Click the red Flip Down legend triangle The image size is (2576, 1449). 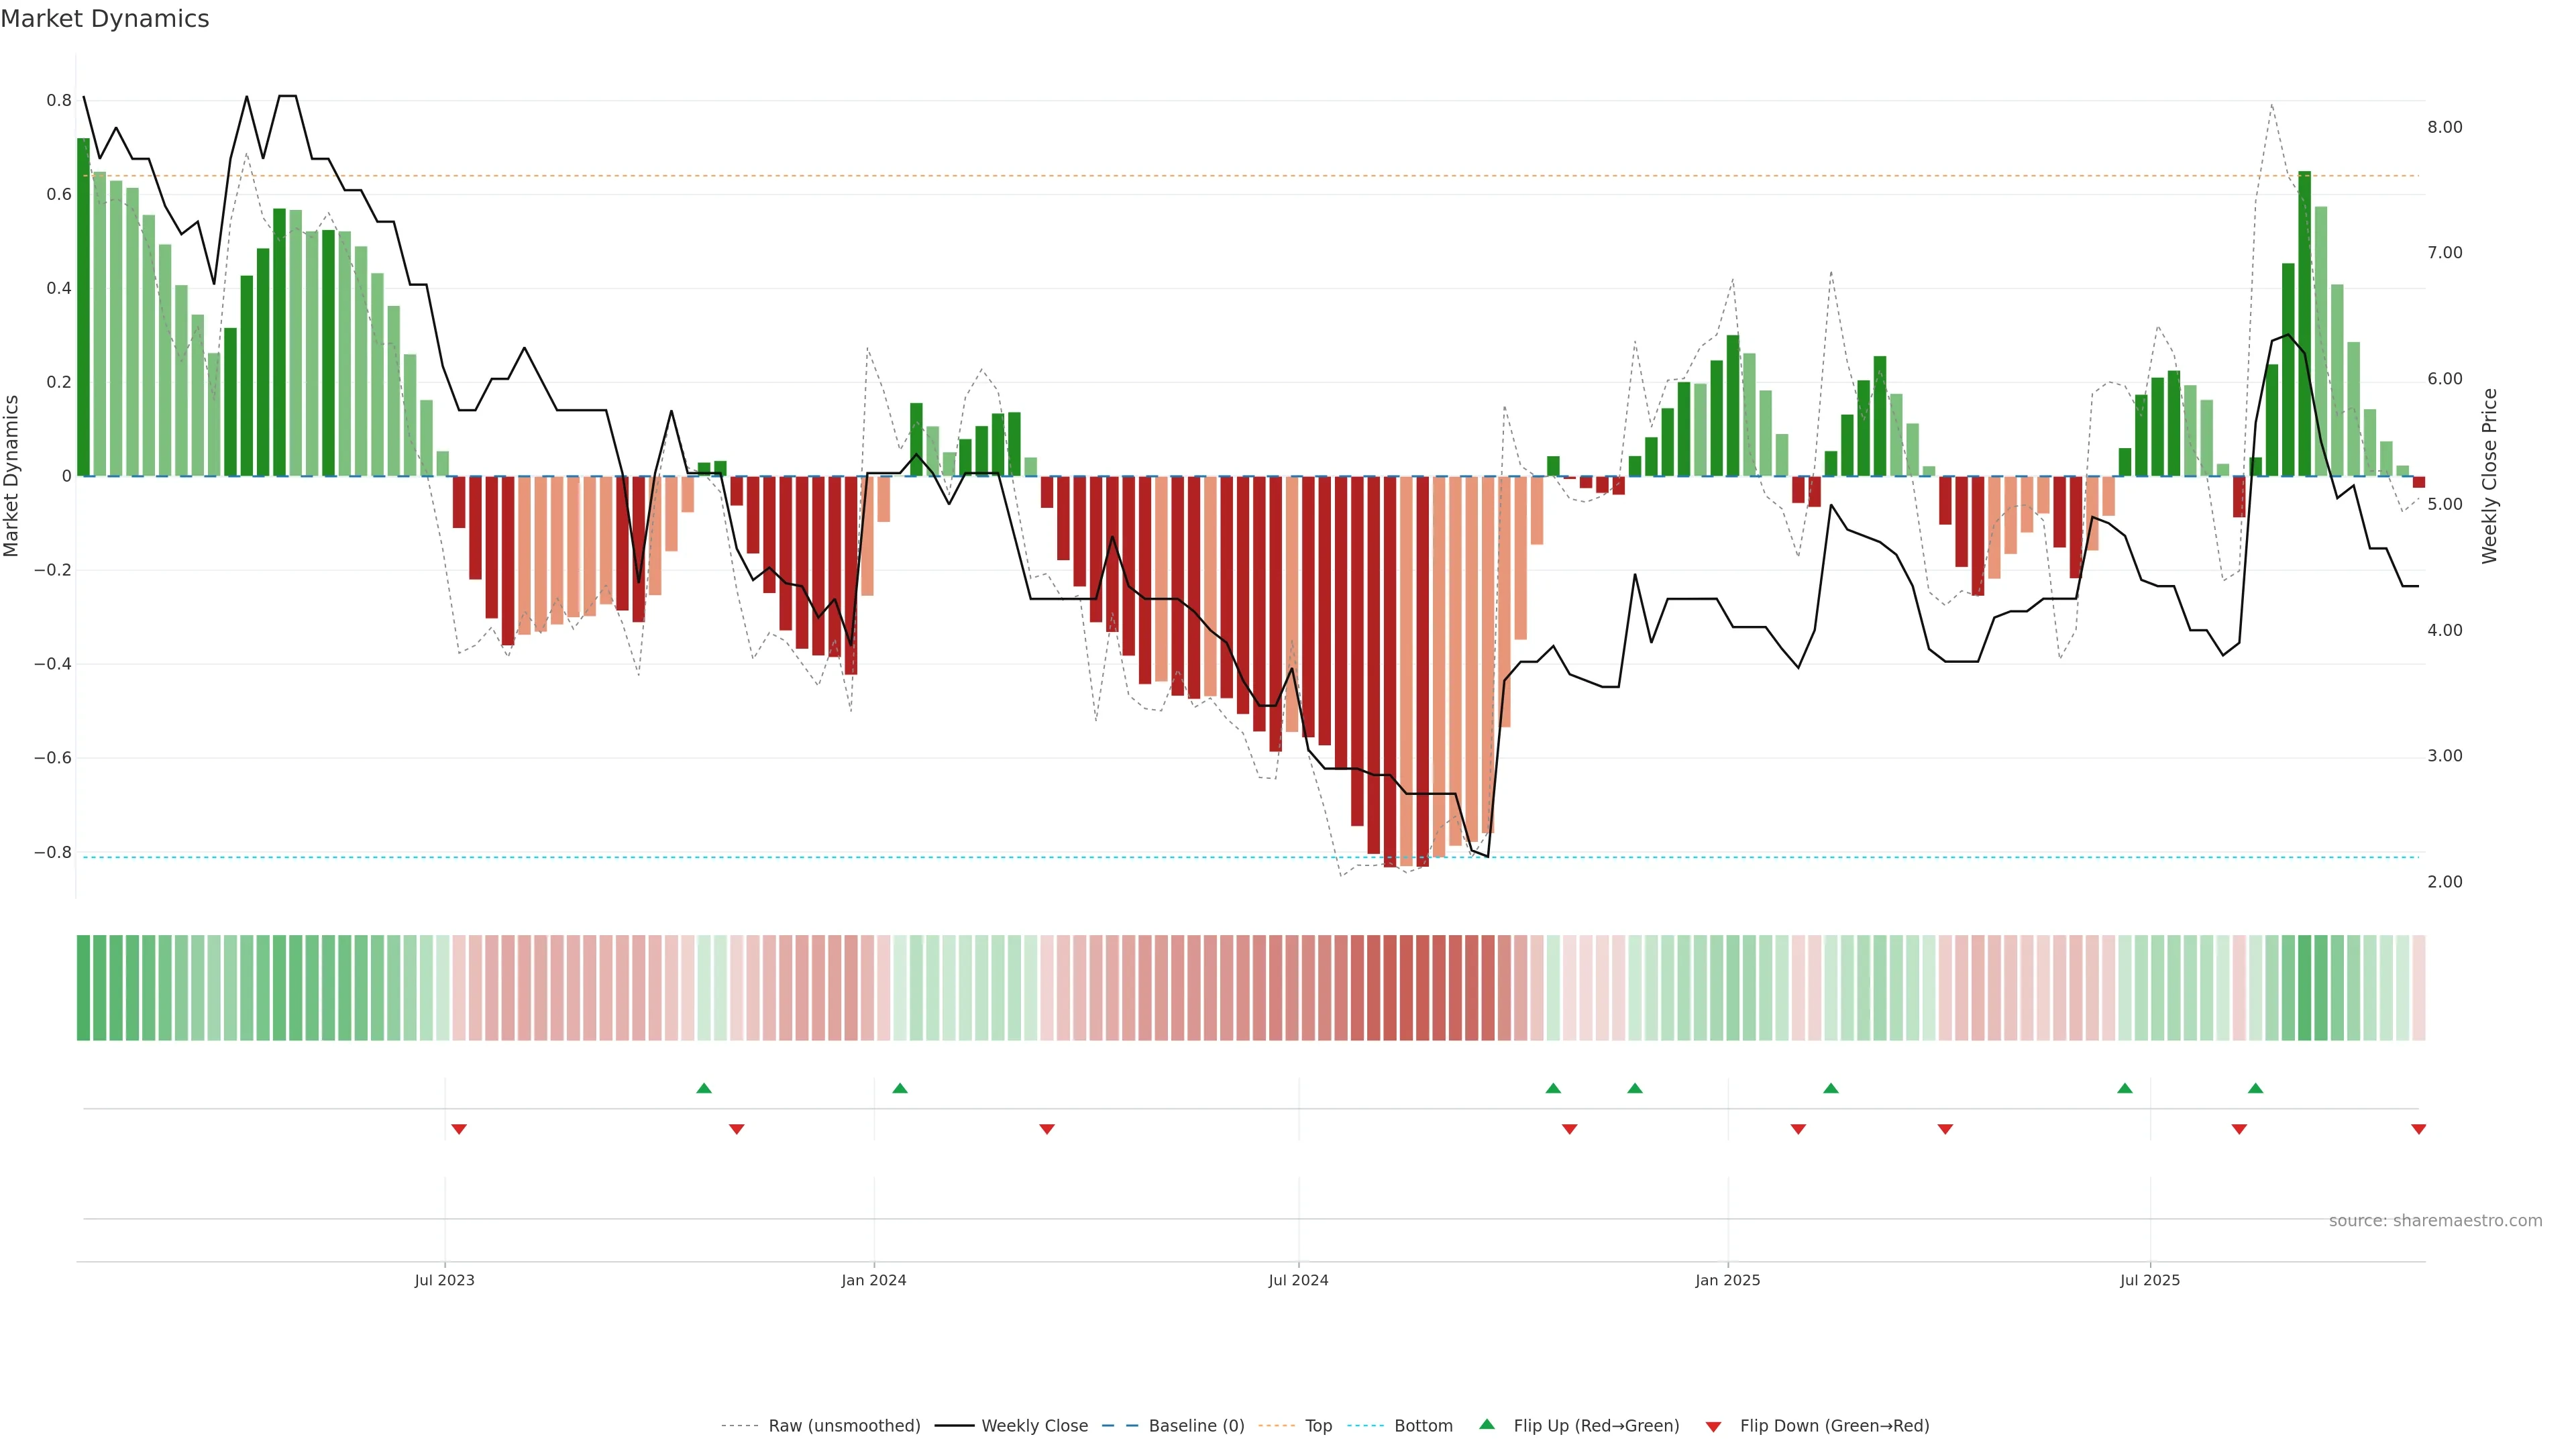1713,1426
